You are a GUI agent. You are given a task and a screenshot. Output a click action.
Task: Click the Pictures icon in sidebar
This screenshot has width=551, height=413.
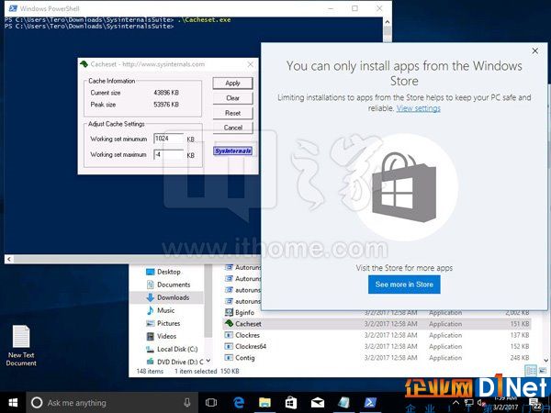[x=150, y=323]
